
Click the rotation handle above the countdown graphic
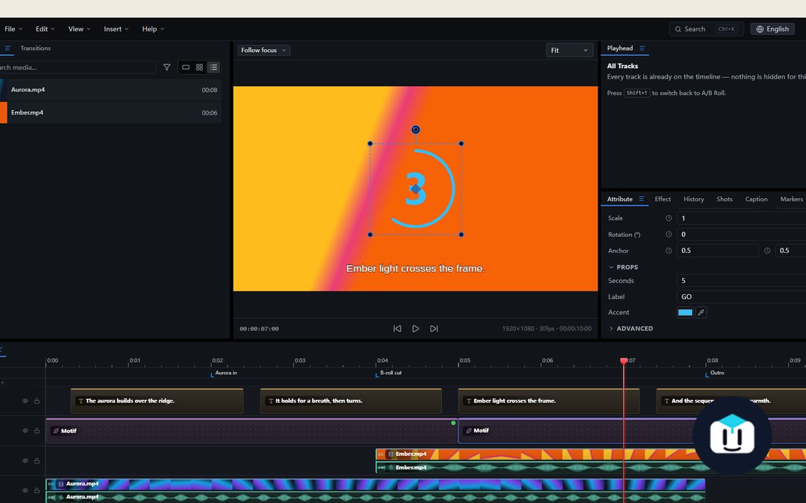(416, 130)
